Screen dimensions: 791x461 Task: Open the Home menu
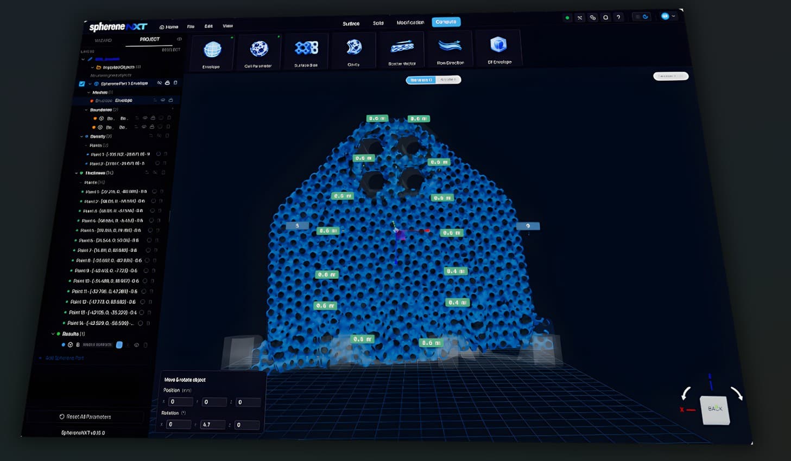click(x=169, y=27)
